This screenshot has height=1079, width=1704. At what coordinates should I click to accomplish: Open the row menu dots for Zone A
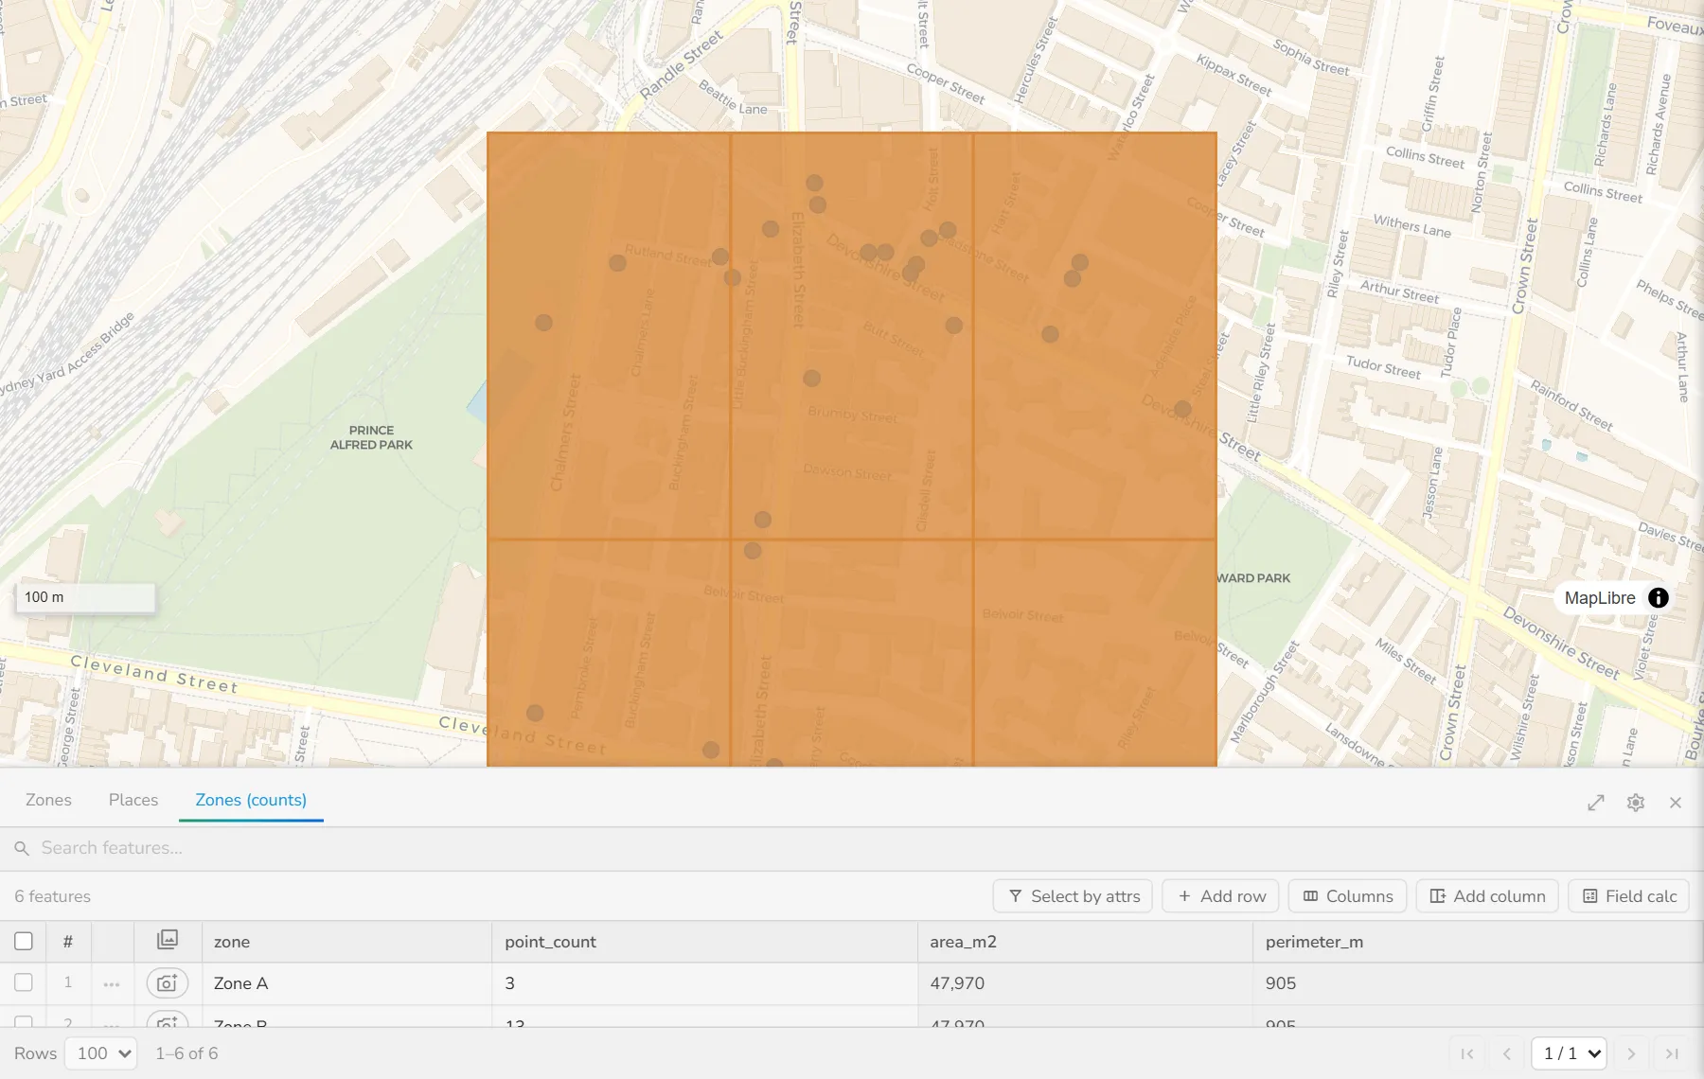pos(112,984)
